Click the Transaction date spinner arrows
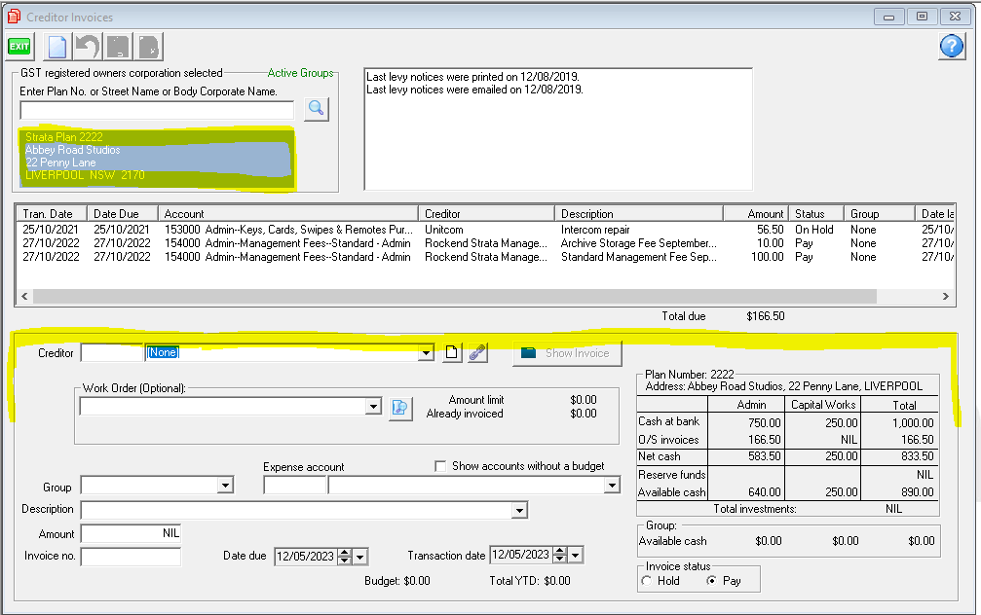 (560, 555)
